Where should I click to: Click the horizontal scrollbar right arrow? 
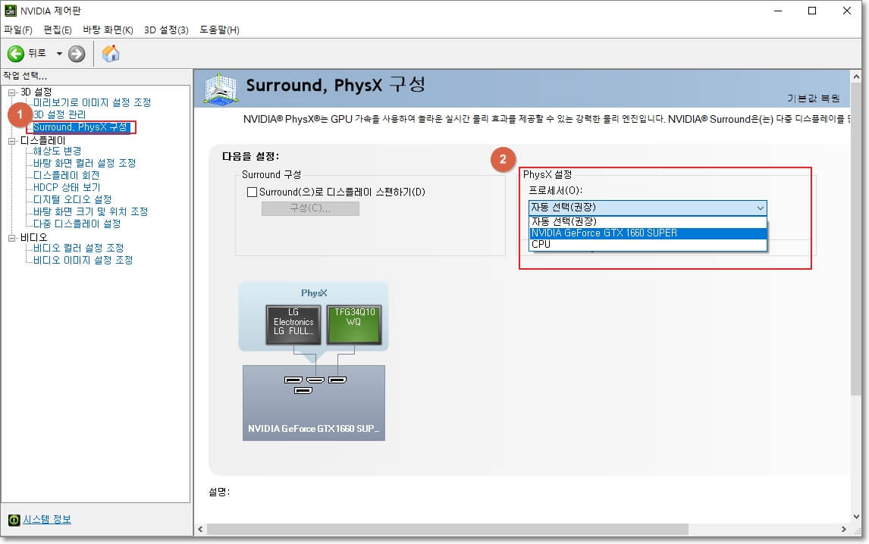(x=843, y=530)
